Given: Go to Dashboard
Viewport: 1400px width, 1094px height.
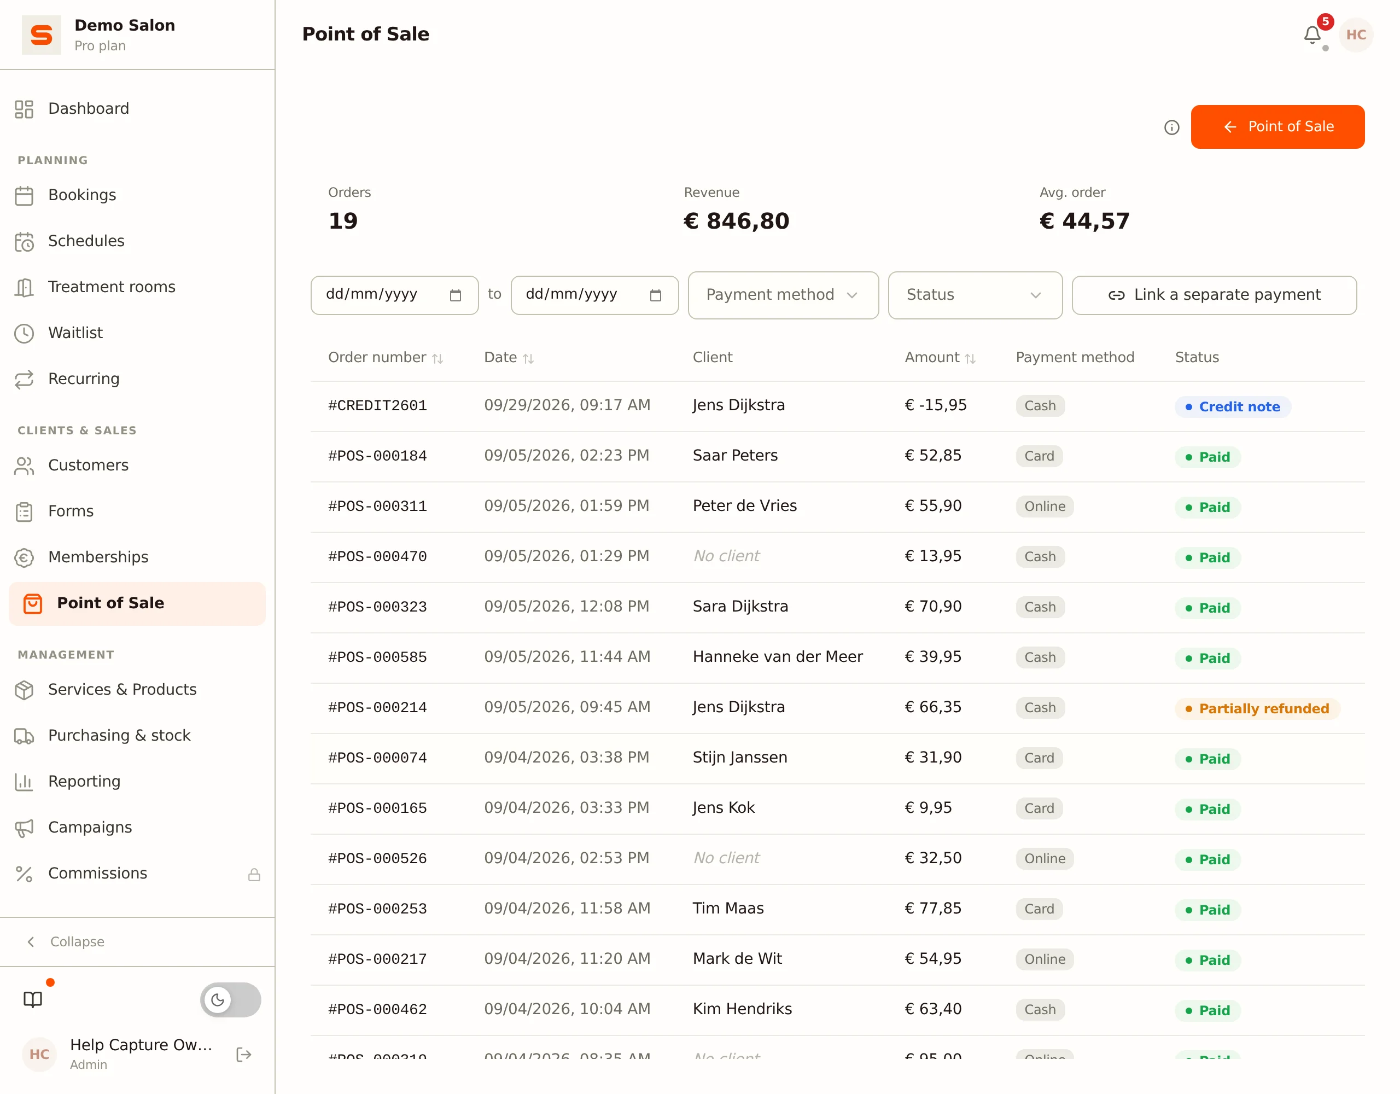Looking at the screenshot, I should coord(137,108).
